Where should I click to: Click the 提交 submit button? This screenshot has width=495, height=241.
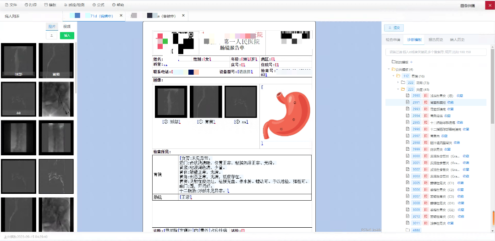394,28
